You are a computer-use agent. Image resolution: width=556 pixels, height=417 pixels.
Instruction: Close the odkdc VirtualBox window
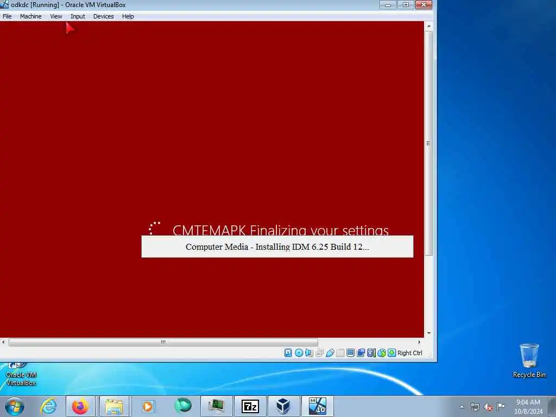(x=424, y=5)
